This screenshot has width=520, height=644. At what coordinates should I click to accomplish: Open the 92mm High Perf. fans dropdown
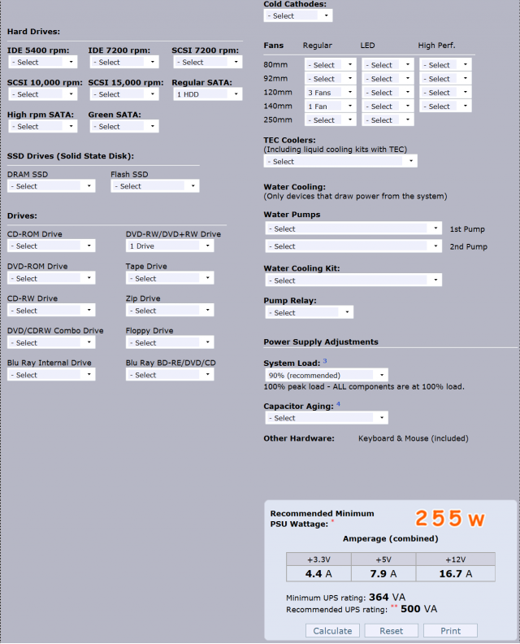[446, 79]
